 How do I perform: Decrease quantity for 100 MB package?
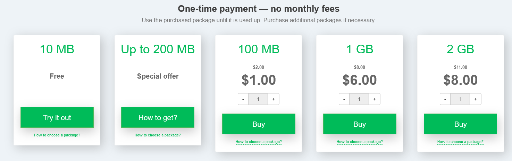click(243, 99)
